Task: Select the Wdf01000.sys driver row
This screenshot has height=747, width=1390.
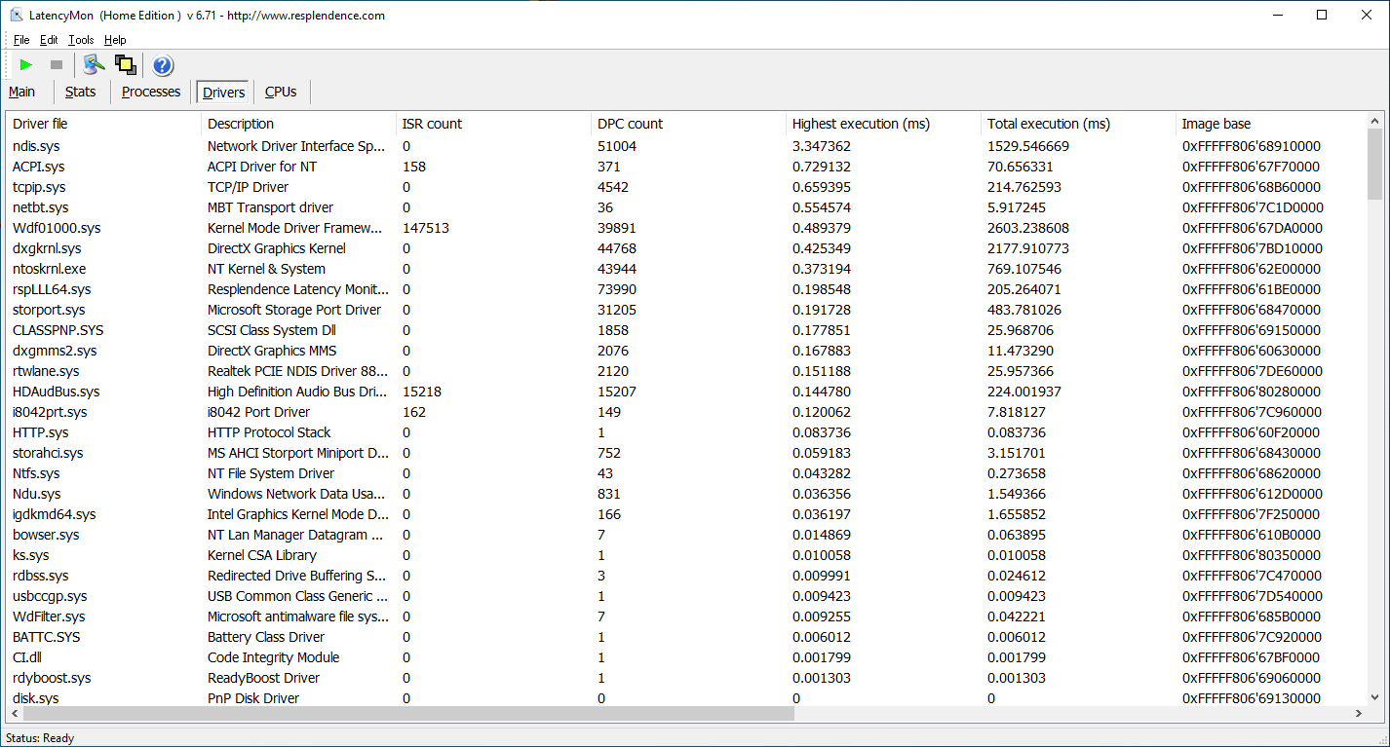Action: [686, 228]
